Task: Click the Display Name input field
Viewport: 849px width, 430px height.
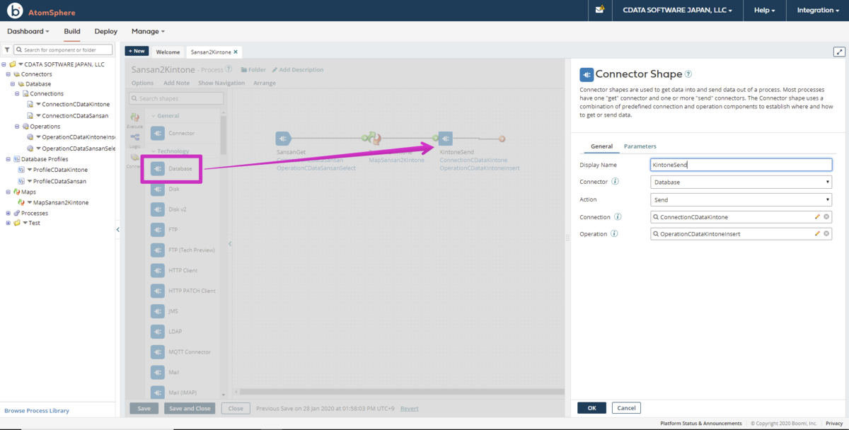Action: pyautogui.click(x=741, y=165)
